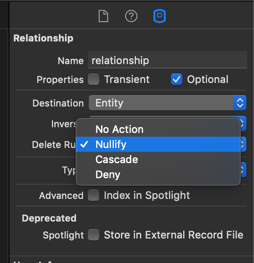Click the Inverse dropdown arrows
This screenshot has width=254, height=263.
pos(244,123)
